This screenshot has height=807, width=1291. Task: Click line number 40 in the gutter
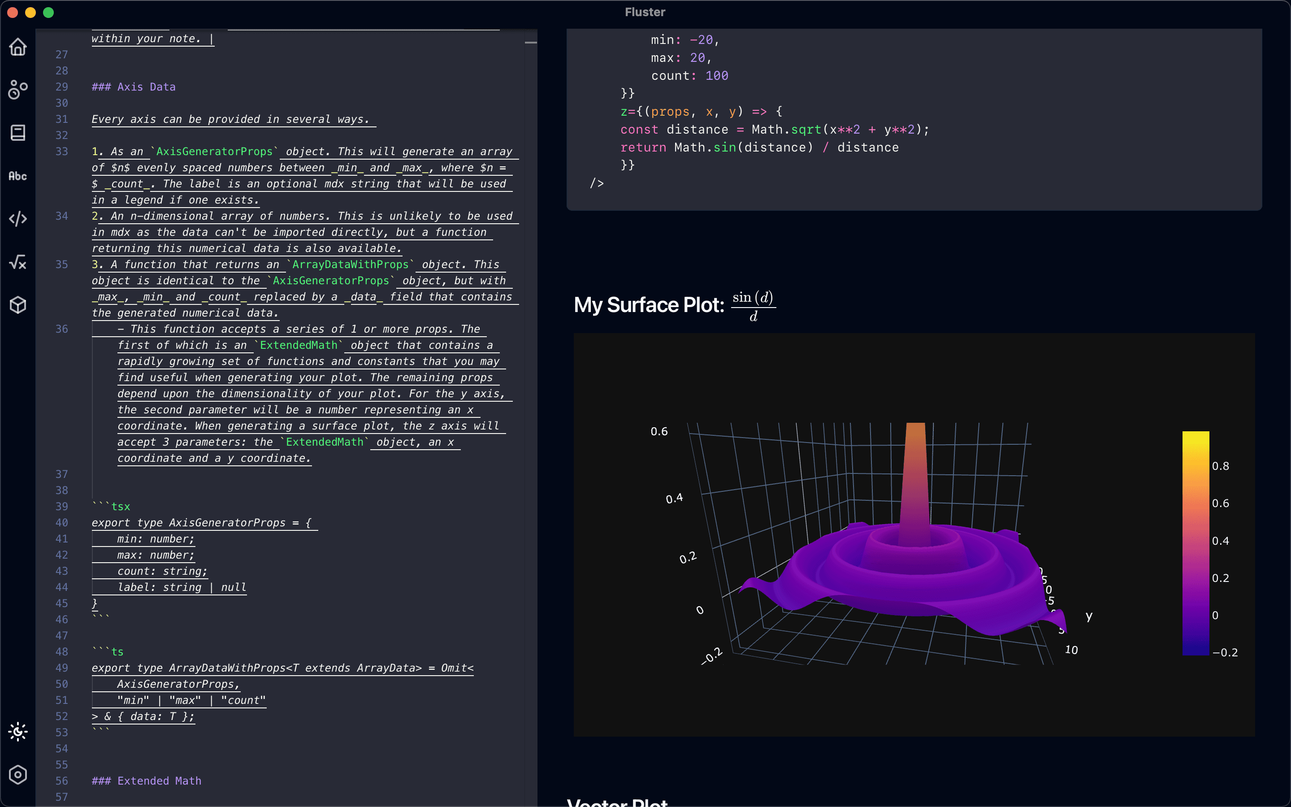pyautogui.click(x=62, y=522)
